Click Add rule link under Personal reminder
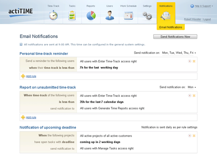 [x=31, y=76]
